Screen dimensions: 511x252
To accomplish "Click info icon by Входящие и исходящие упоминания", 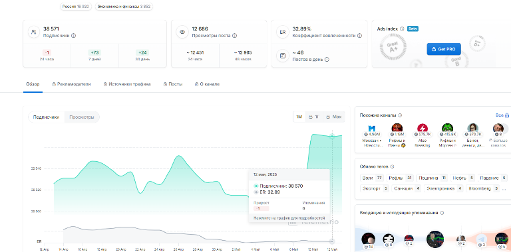I will click(442, 213).
